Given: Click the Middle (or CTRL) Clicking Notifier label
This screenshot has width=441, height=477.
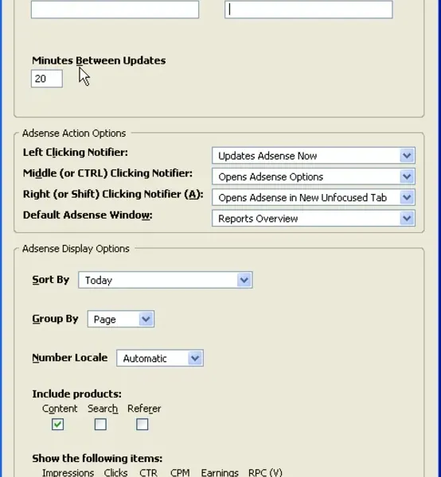Looking at the screenshot, I should [x=107, y=173].
